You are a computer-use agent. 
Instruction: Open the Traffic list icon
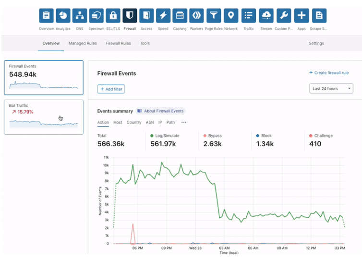(x=249, y=15)
